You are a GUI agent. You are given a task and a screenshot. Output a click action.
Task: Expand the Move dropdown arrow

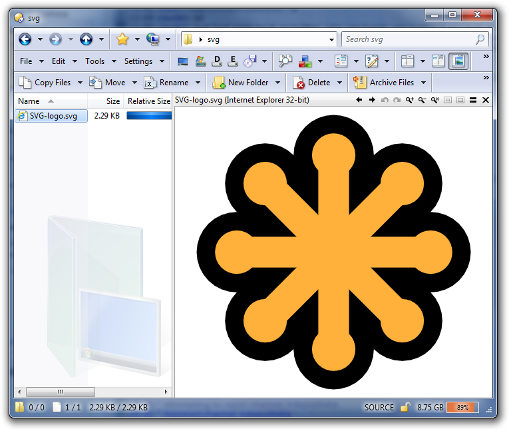[134, 83]
